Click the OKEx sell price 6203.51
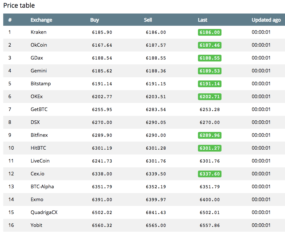The width and height of the screenshot is (285, 233). click(156, 97)
